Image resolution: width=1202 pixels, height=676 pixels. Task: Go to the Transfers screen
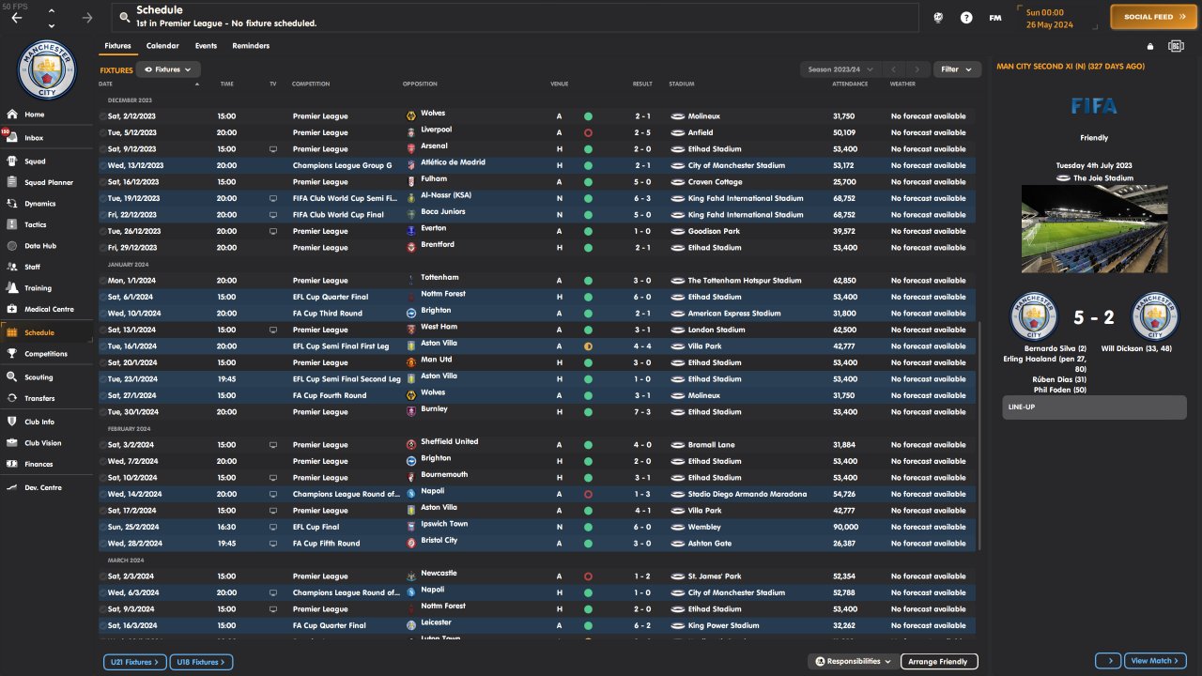[39, 398]
